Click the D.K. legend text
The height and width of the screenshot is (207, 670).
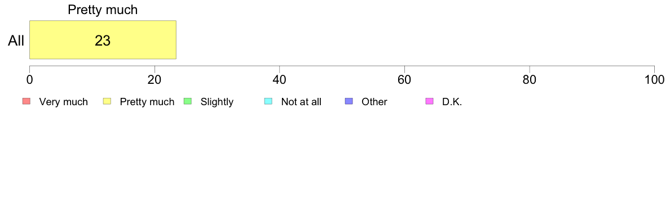[x=452, y=102]
